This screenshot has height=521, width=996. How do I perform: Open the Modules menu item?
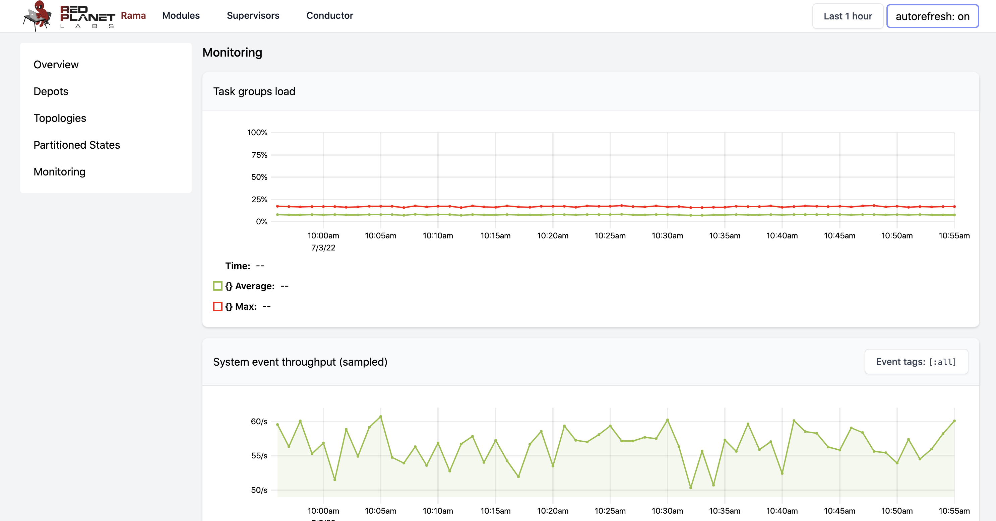click(181, 15)
